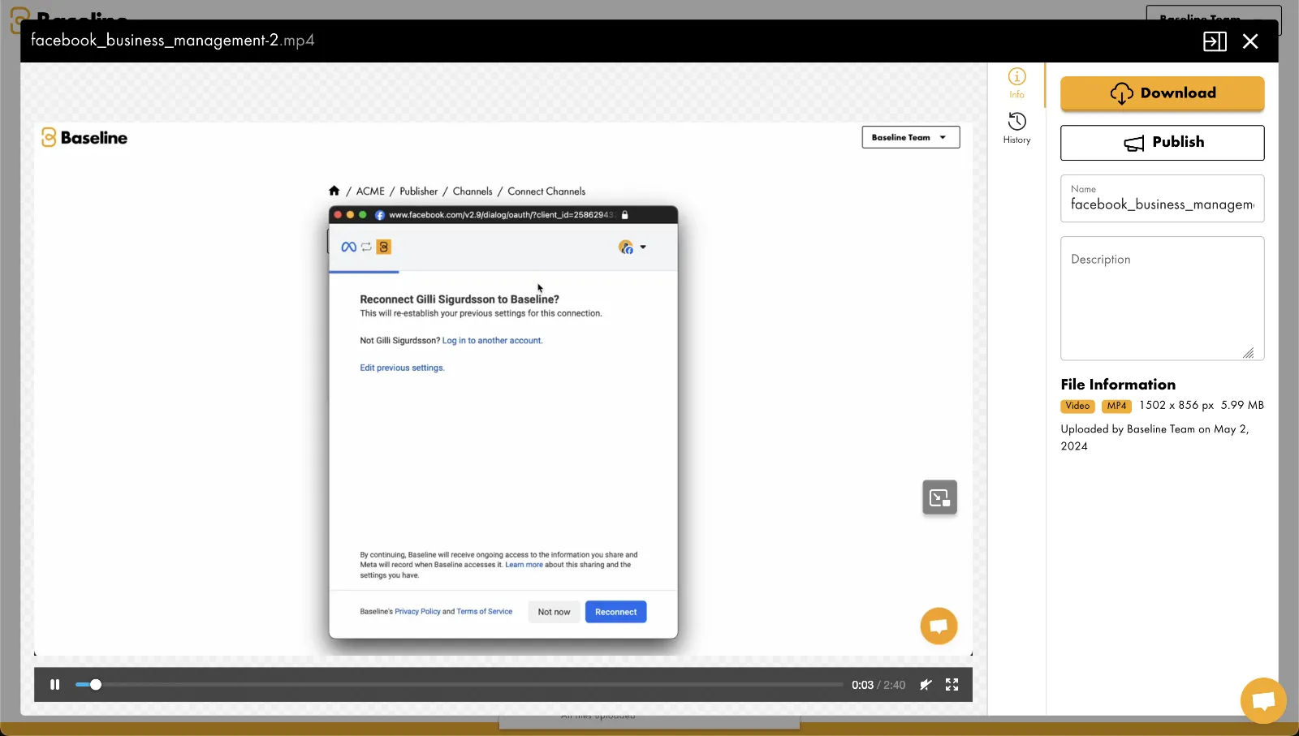
Task: Click the facebook_business_management-2.mp4 title
Action: (x=173, y=41)
